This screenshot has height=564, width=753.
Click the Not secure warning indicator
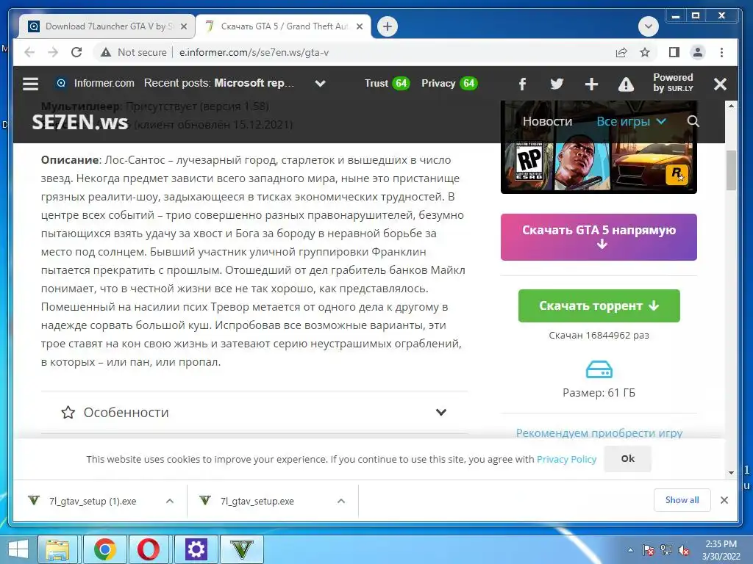pos(134,52)
